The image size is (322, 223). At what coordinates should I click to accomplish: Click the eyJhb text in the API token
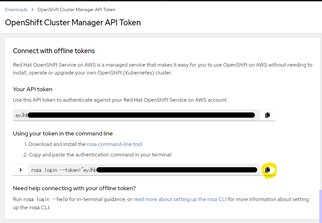(22, 115)
